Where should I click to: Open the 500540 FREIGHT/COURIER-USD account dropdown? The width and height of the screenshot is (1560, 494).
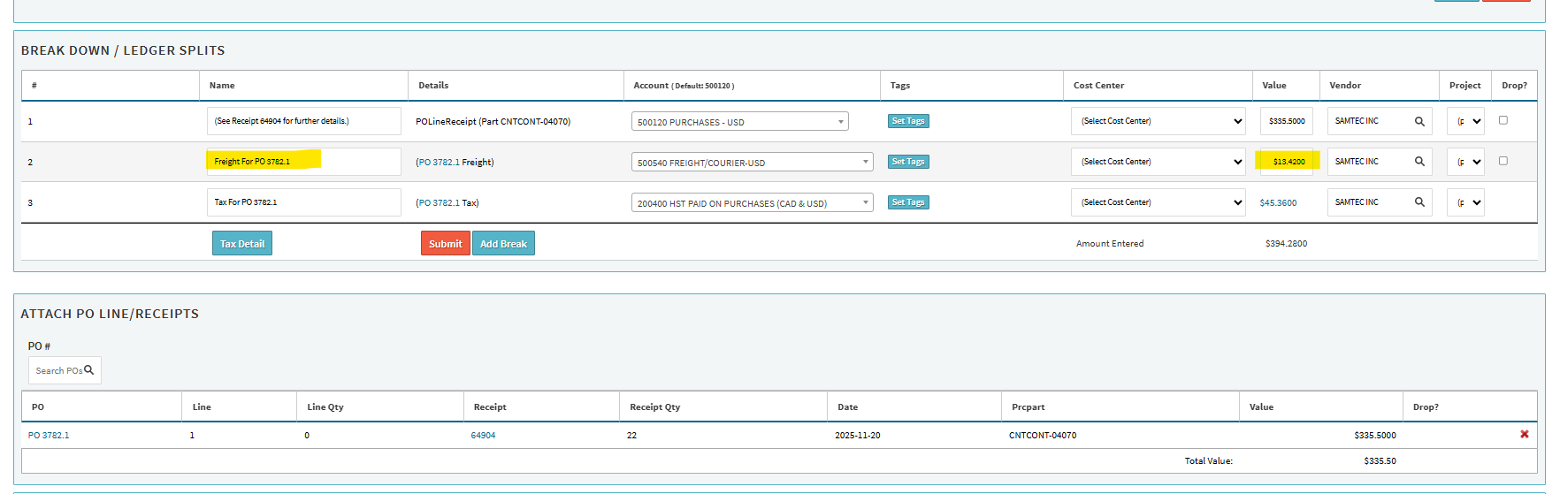point(752,163)
